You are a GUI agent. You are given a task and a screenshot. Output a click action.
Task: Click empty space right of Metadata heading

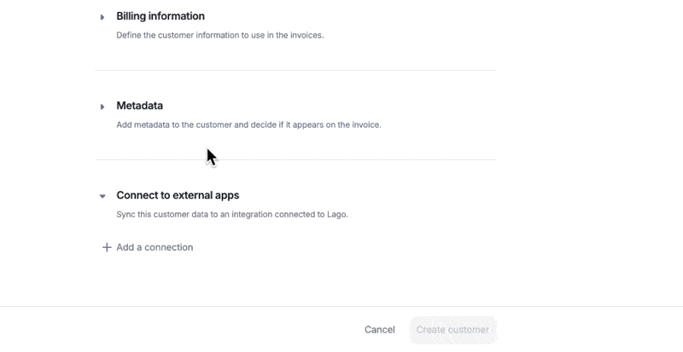[341, 106]
